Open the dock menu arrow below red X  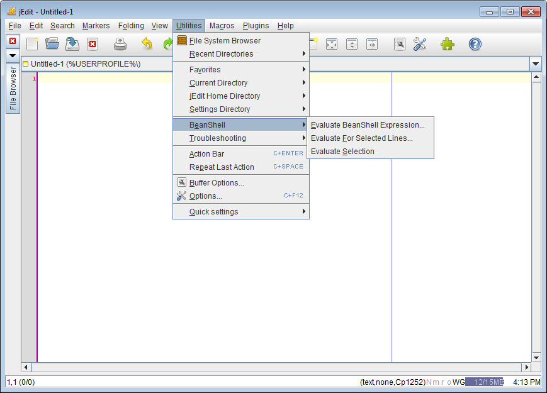[x=13, y=55]
